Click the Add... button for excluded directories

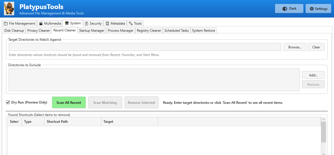313,75
